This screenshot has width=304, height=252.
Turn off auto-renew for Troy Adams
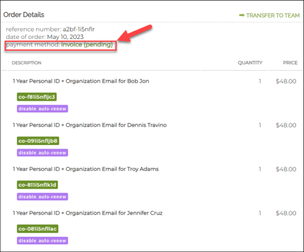[x=43, y=197]
